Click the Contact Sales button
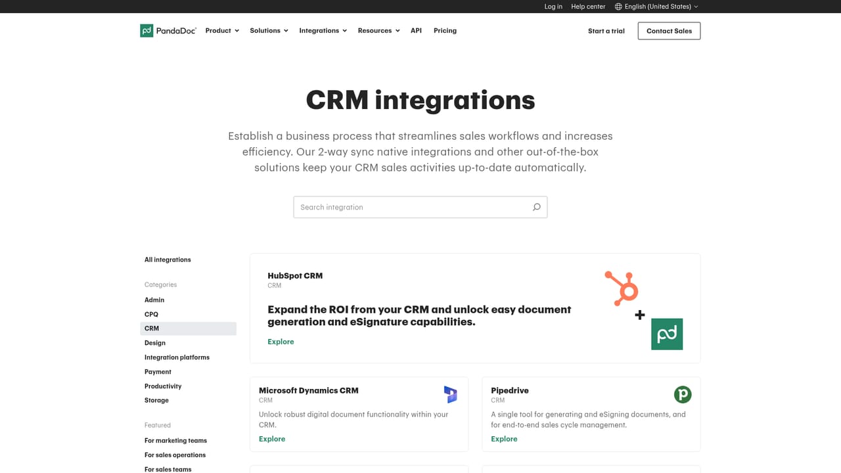 (x=669, y=31)
